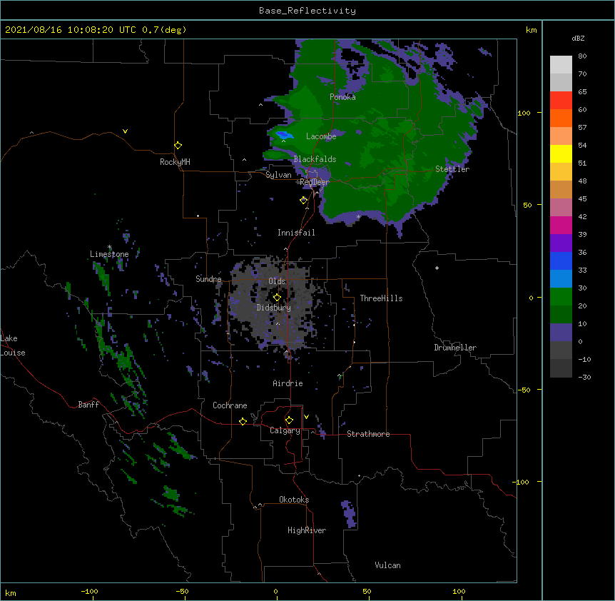Click the yellow diamond marker below Cochrane

click(243, 421)
